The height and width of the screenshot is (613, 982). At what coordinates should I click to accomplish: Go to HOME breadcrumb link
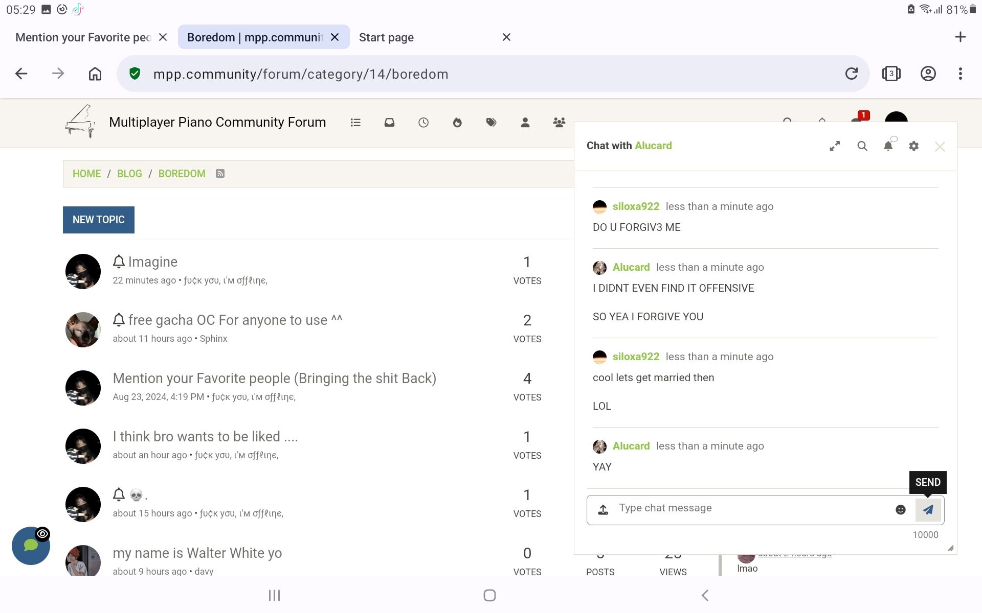[86, 174]
